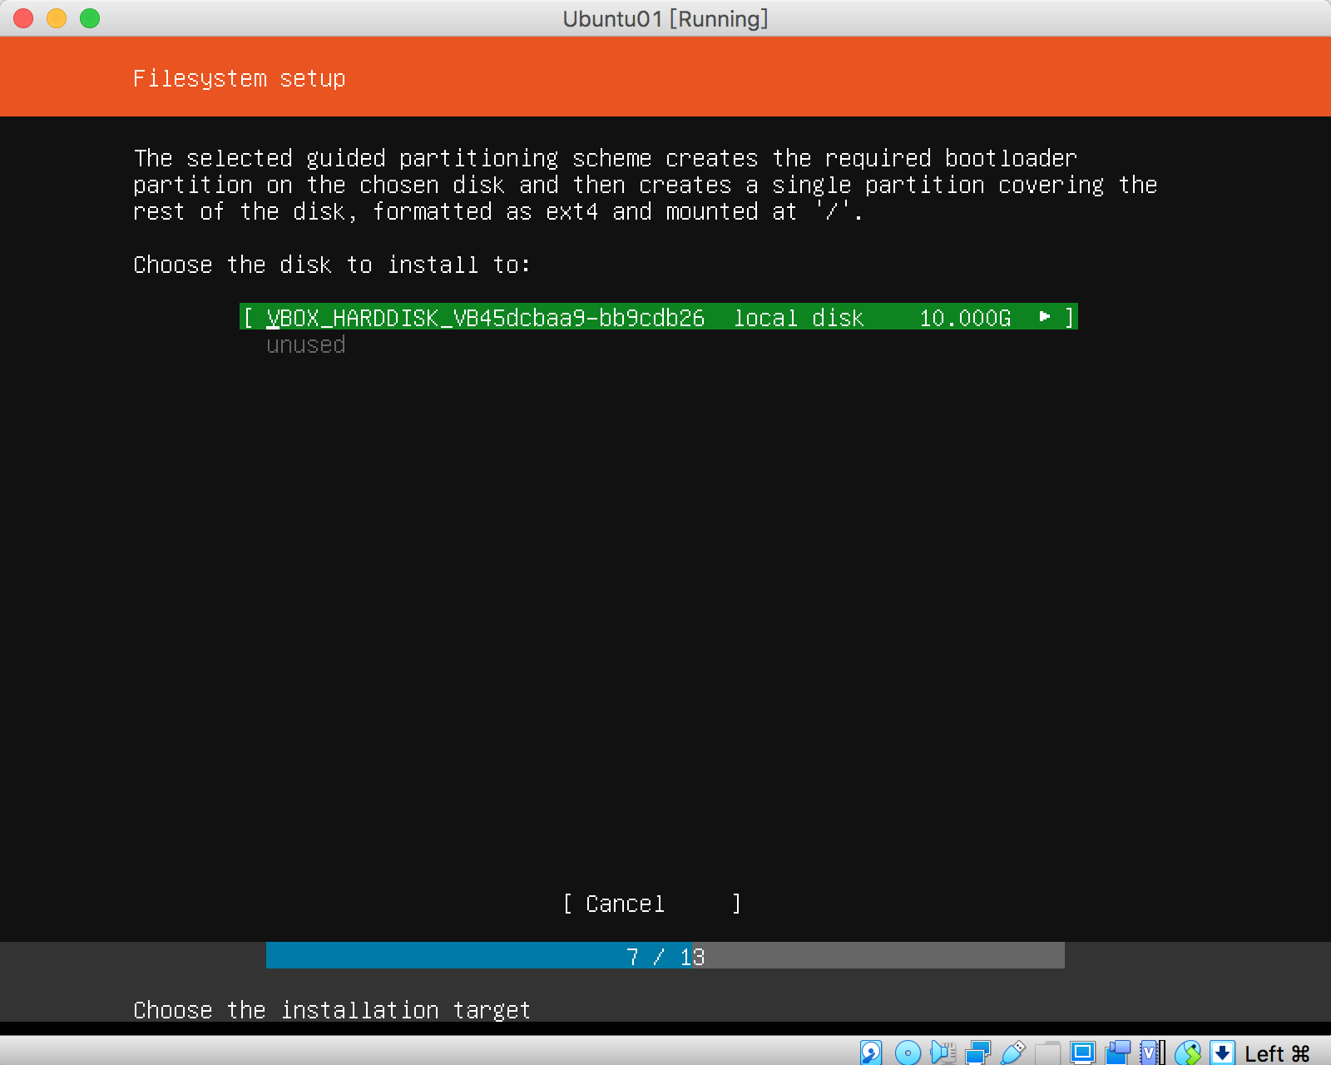Select the VBOX_HARDDISK local disk entry
The width and height of the screenshot is (1331, 1065).
point(659,317)
